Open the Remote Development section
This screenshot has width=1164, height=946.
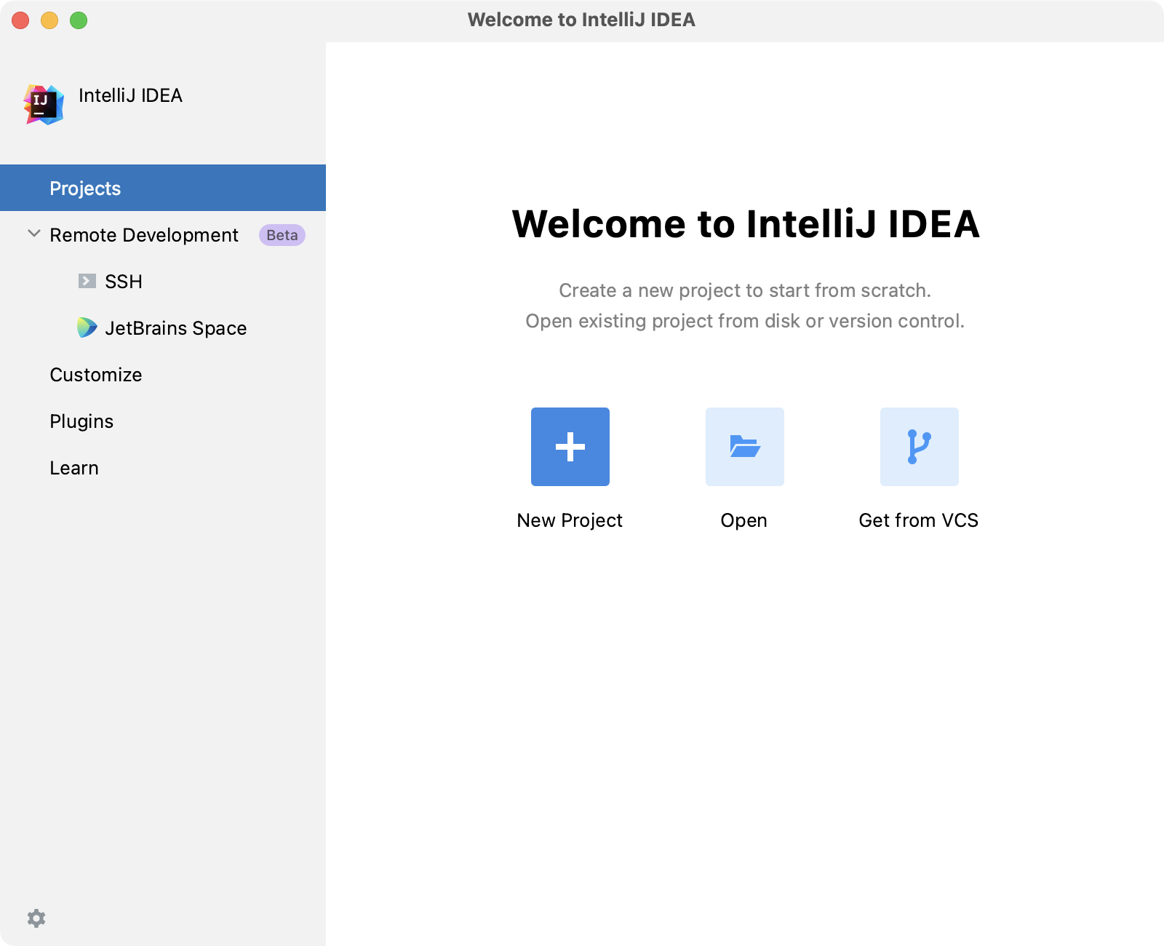click(x=163, y=234)
